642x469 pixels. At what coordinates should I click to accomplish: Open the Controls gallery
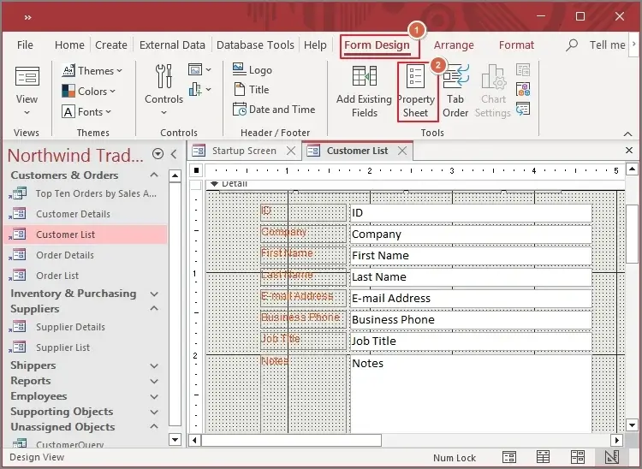tap(163, 90)
